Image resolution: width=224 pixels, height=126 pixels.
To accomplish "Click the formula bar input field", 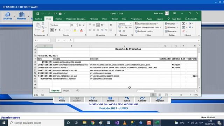I will click(136, 41).
